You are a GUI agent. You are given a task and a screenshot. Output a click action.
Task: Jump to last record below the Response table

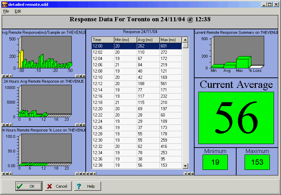click(192, 173)
